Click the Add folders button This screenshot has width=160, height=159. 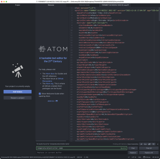[18, 92]
